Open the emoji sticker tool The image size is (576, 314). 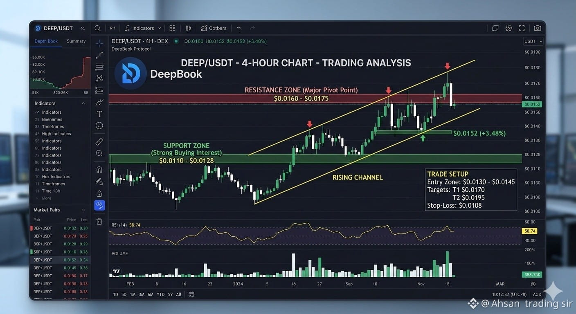(99, 126)
